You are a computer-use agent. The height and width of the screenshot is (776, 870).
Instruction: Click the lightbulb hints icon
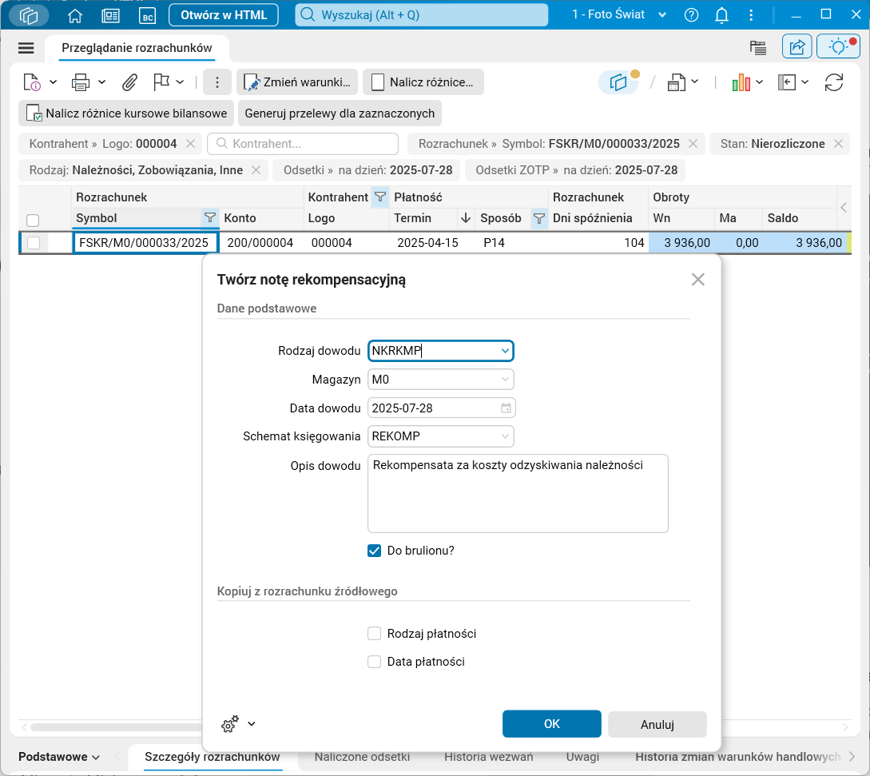(x=838, y=47)
